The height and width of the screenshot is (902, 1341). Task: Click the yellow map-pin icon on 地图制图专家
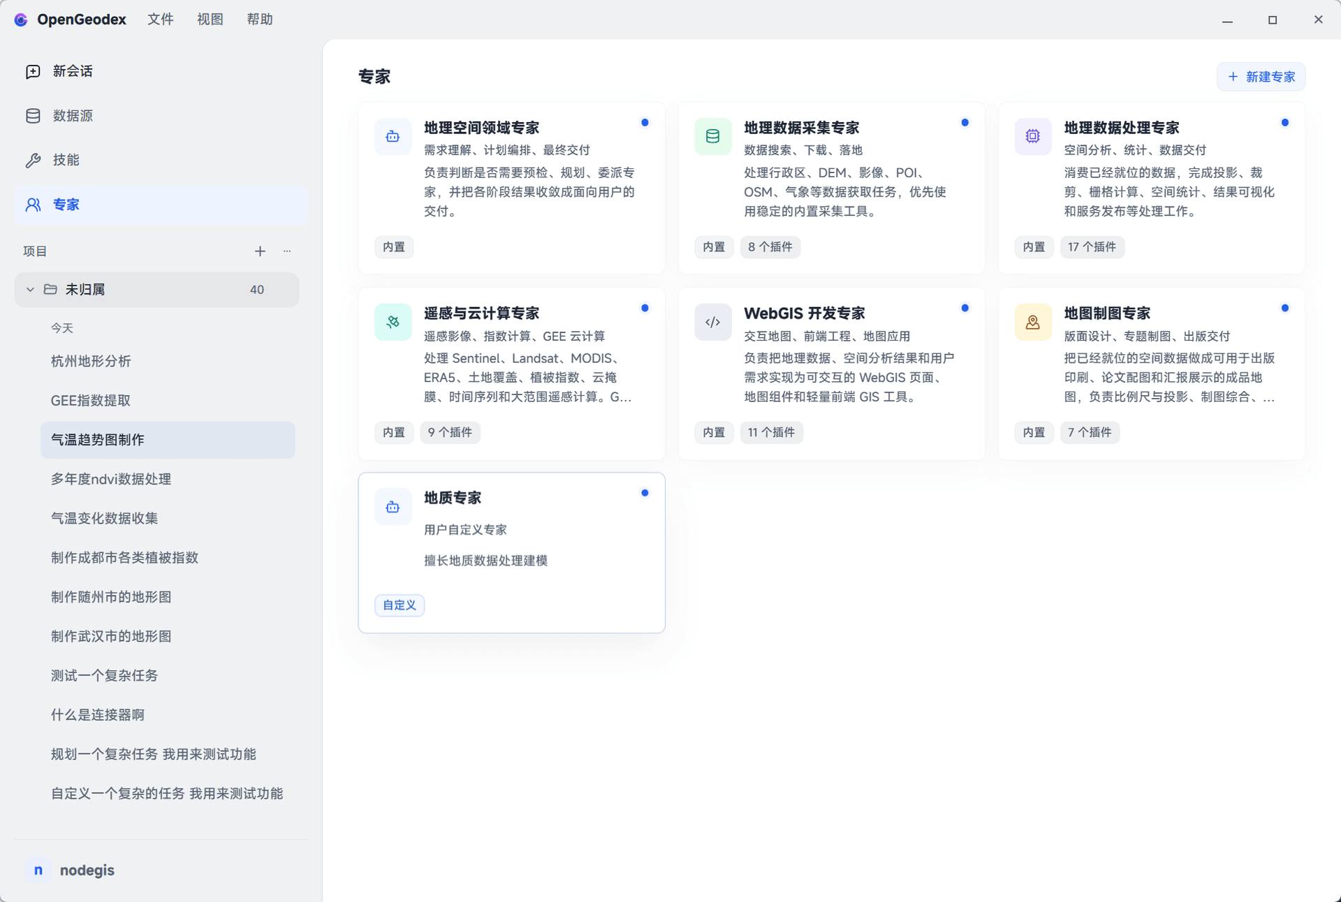1032,322
